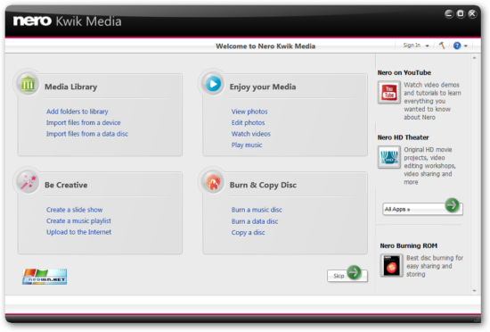Click the Nero on YouTube heading
Screen dimensions: 490x332
[404, 72]
